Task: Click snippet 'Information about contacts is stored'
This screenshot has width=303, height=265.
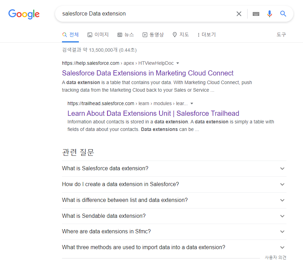Action: pos(171,125)
